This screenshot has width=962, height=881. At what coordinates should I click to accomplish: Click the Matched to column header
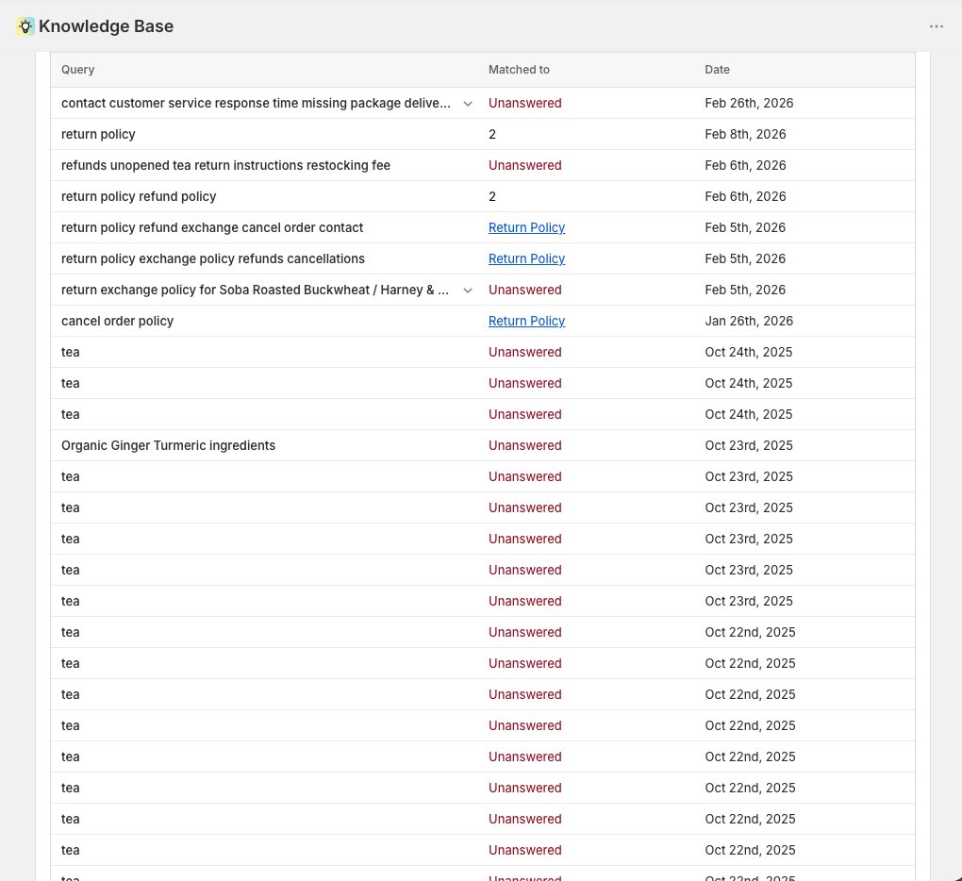click(519, 69)
